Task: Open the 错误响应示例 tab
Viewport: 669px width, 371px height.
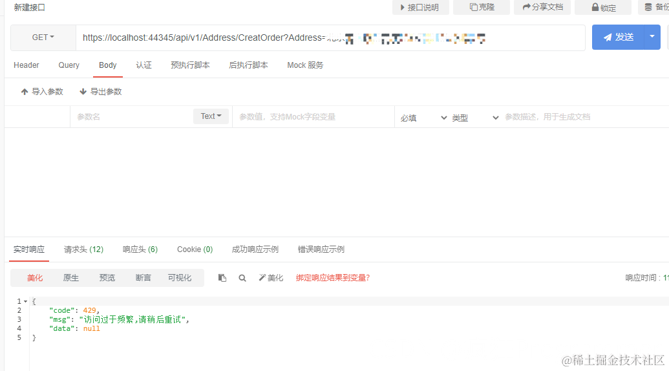Action: pos(321,249)
